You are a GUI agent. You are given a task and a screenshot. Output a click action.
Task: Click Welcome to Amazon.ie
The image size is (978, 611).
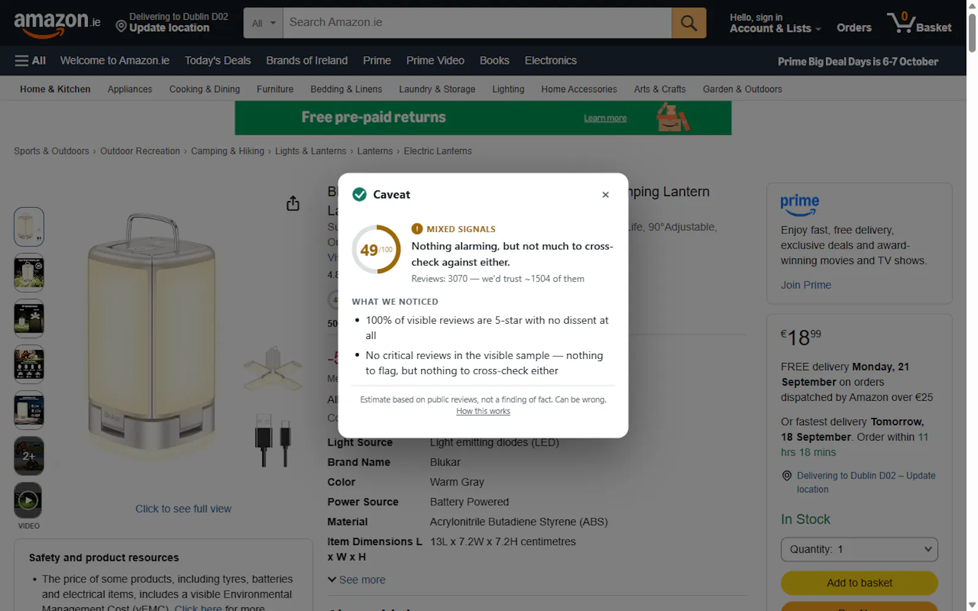tap(115, 60)
